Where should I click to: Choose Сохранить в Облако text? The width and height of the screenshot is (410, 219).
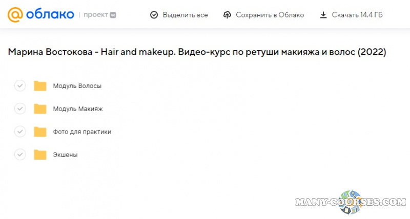[270, 15]
